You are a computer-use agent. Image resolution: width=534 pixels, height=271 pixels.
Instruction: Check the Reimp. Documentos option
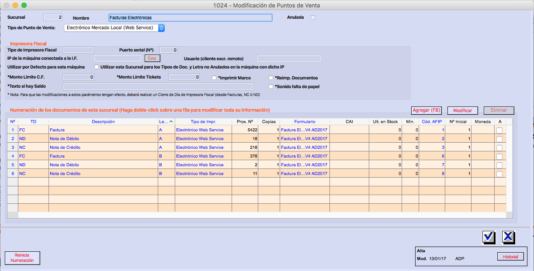coord(271,78)
